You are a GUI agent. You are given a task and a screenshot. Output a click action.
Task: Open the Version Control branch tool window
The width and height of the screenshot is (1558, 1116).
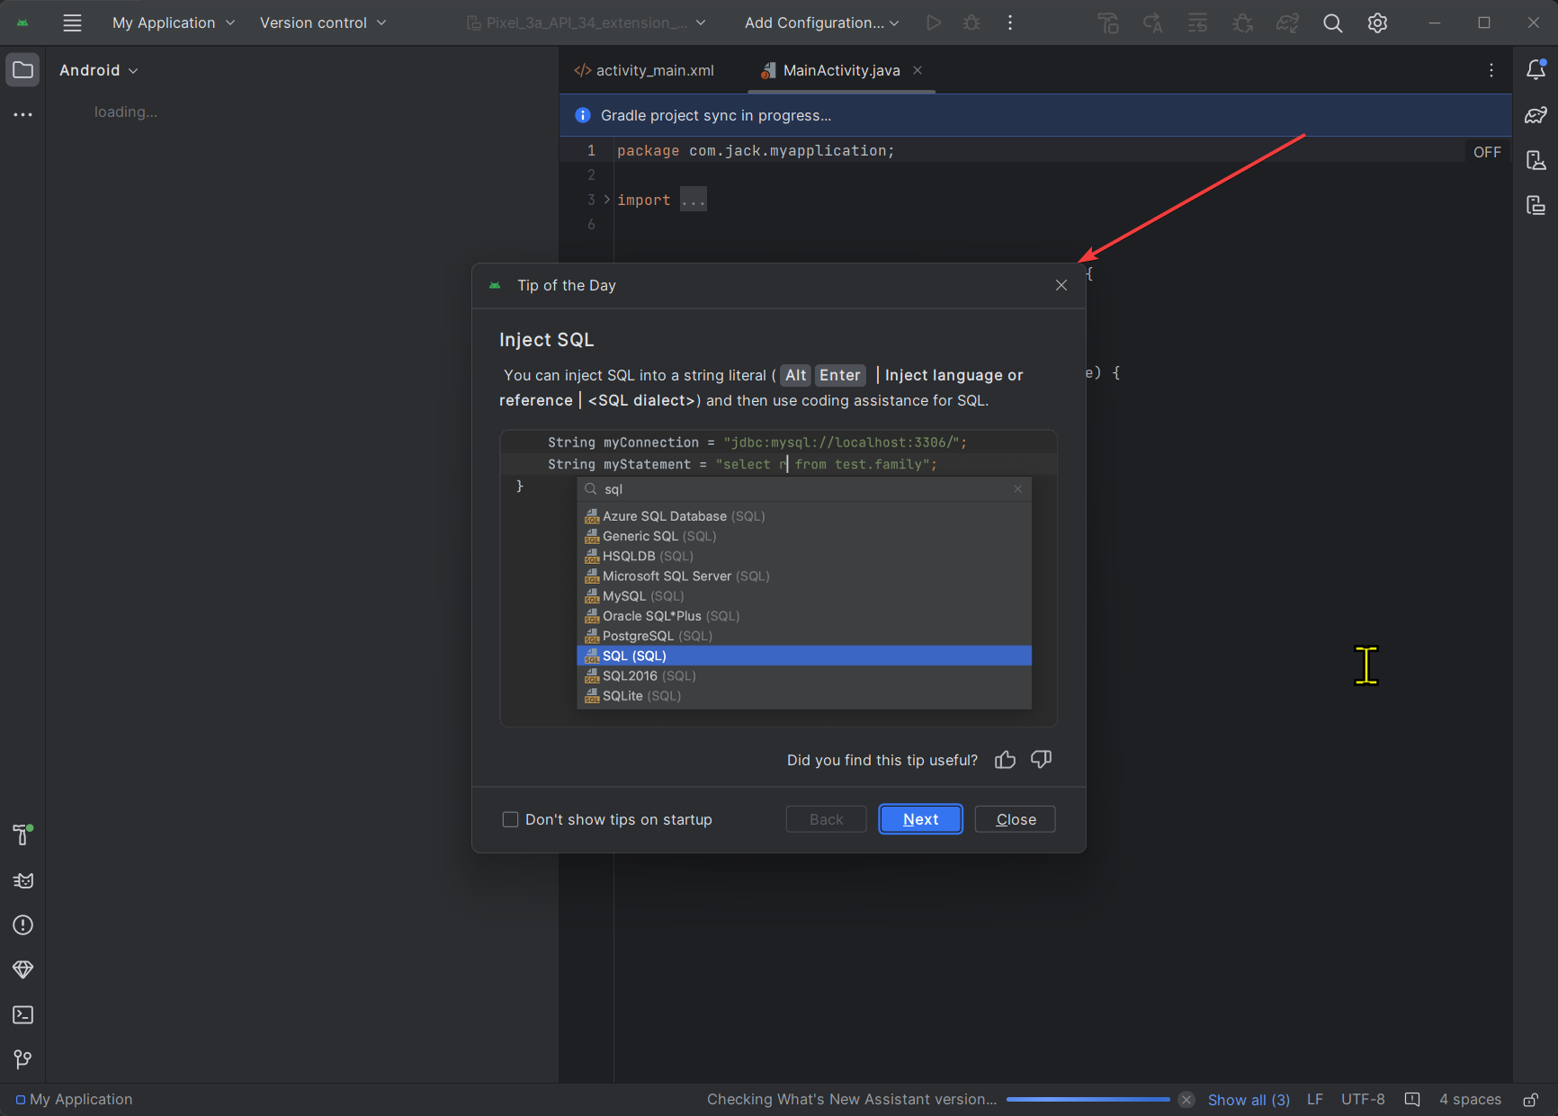pyautogui.click(x=22, y=1059)
